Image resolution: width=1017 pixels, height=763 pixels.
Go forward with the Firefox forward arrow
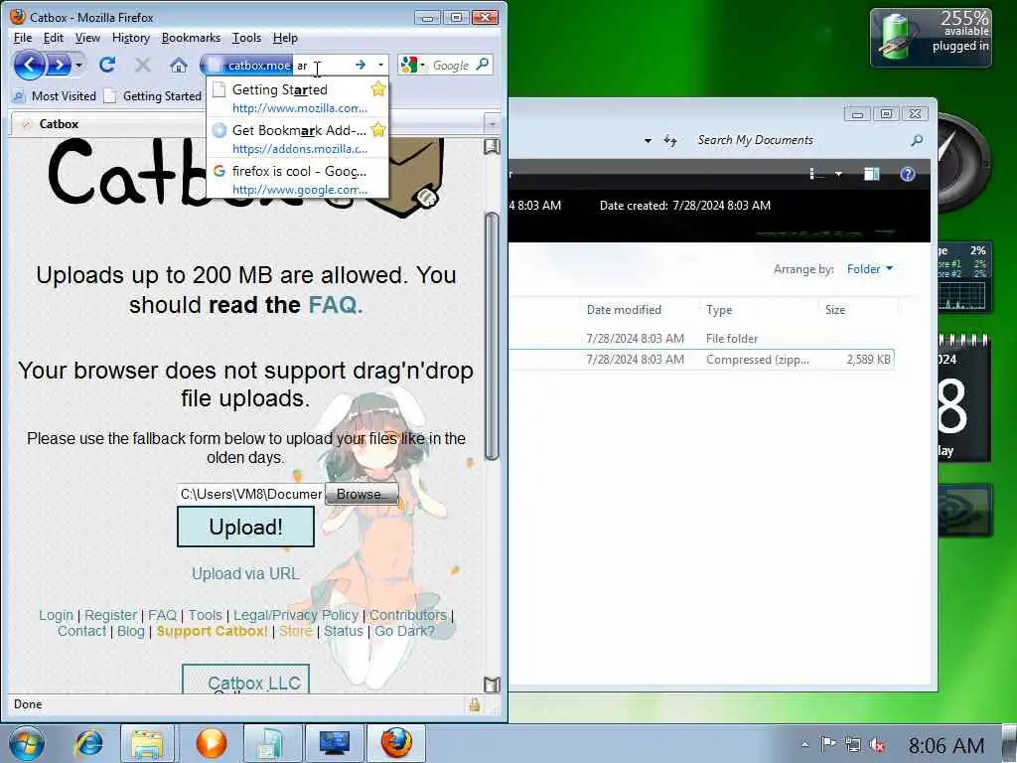coord(59,65)
